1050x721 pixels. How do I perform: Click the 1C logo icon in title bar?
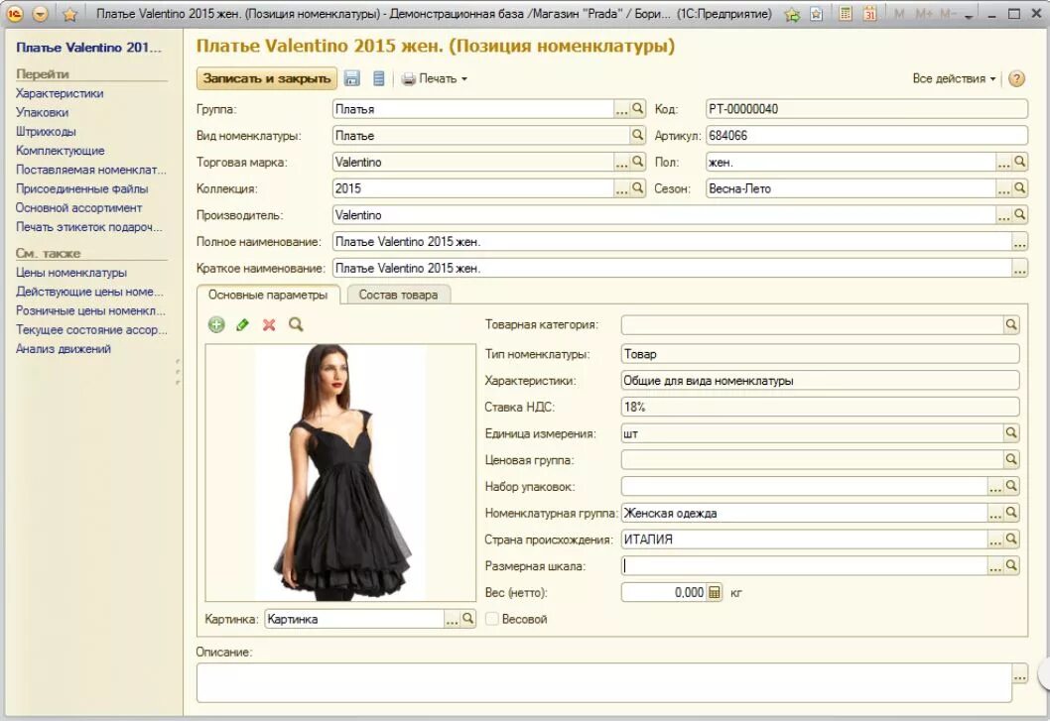click(x=14, y=14)
